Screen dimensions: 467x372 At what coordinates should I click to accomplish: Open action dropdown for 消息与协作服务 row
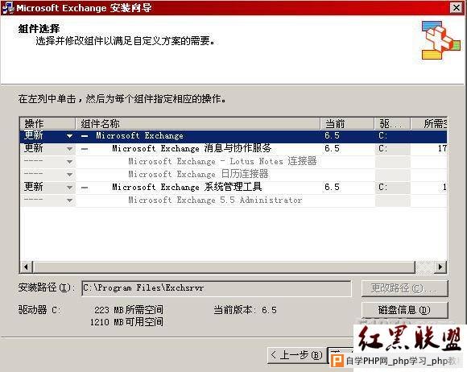click(x=69, y=149)
